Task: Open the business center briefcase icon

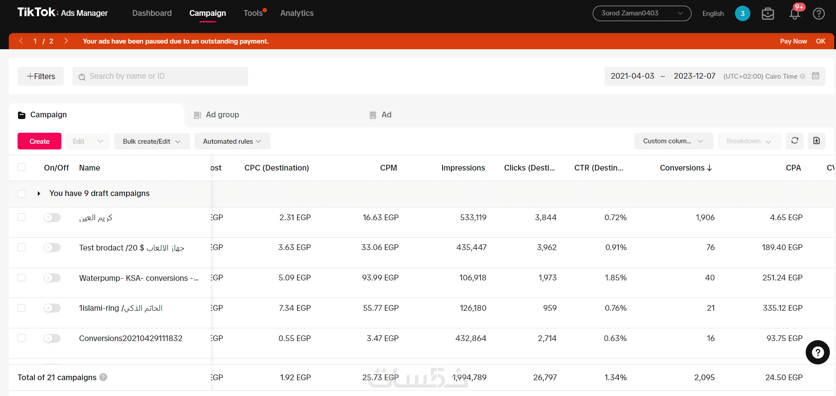Action: click(x=768, y=14)
